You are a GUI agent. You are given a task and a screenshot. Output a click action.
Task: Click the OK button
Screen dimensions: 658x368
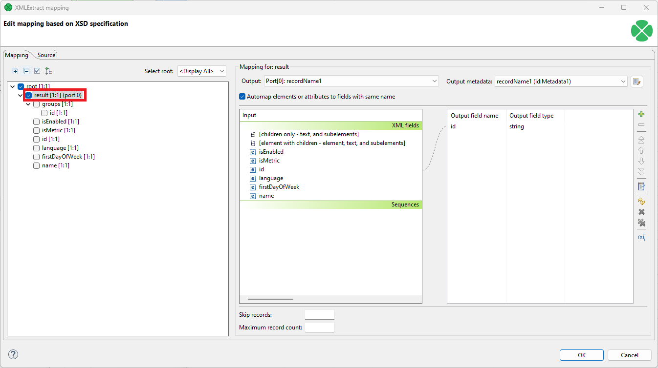coord(581,355)
